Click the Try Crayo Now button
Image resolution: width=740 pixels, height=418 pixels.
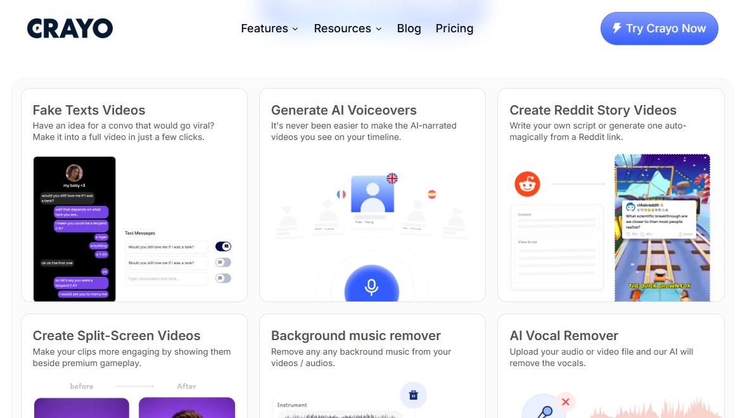click(659, 28)
